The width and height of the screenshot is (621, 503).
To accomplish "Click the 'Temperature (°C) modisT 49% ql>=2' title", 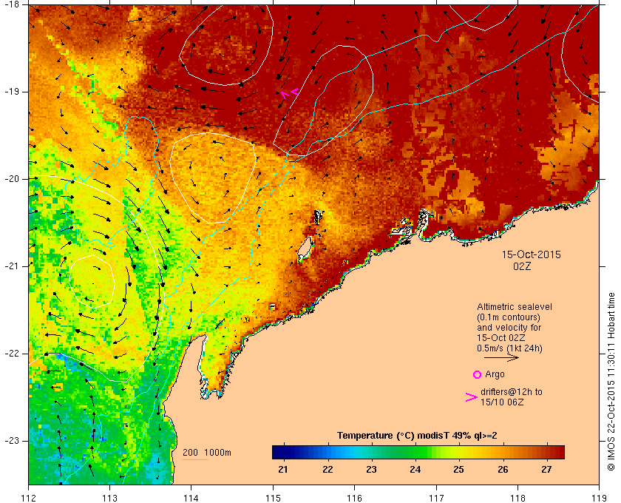I will point(417,436).
